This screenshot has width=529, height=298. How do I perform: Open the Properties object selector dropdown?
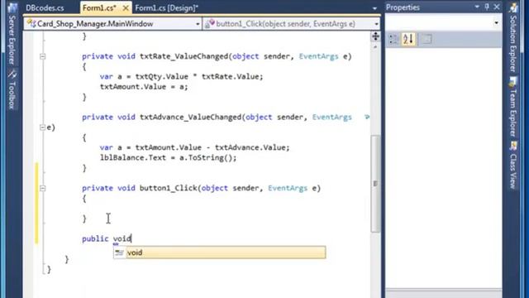tap(496, 23)
